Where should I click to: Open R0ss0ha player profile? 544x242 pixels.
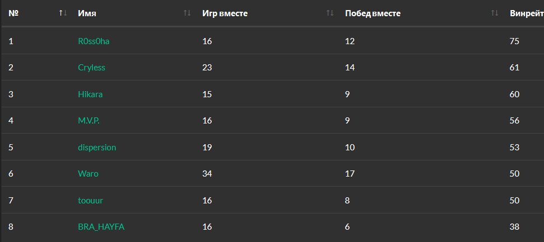coord(94,41)
